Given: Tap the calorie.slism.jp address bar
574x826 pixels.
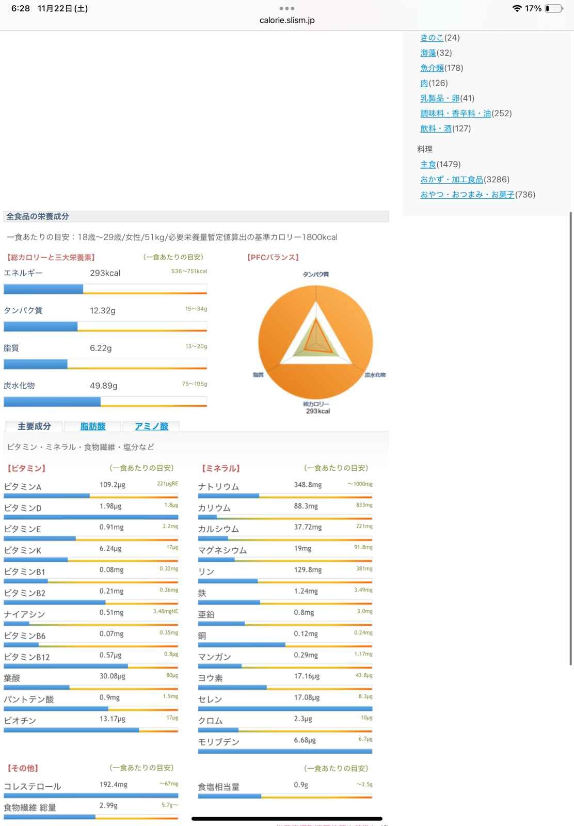Looking at the screenshot, I should click(x=286, y=20).
